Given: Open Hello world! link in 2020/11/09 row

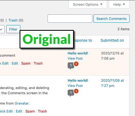Looking at the screenshot, I should tap(78, 80).
